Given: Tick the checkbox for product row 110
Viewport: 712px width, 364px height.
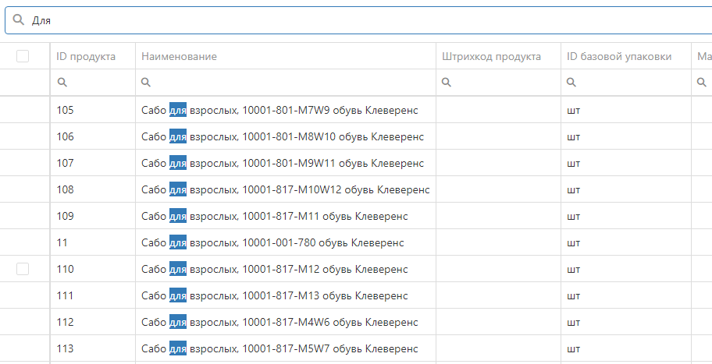Looking at the screenshot, I should coord(23,269).
